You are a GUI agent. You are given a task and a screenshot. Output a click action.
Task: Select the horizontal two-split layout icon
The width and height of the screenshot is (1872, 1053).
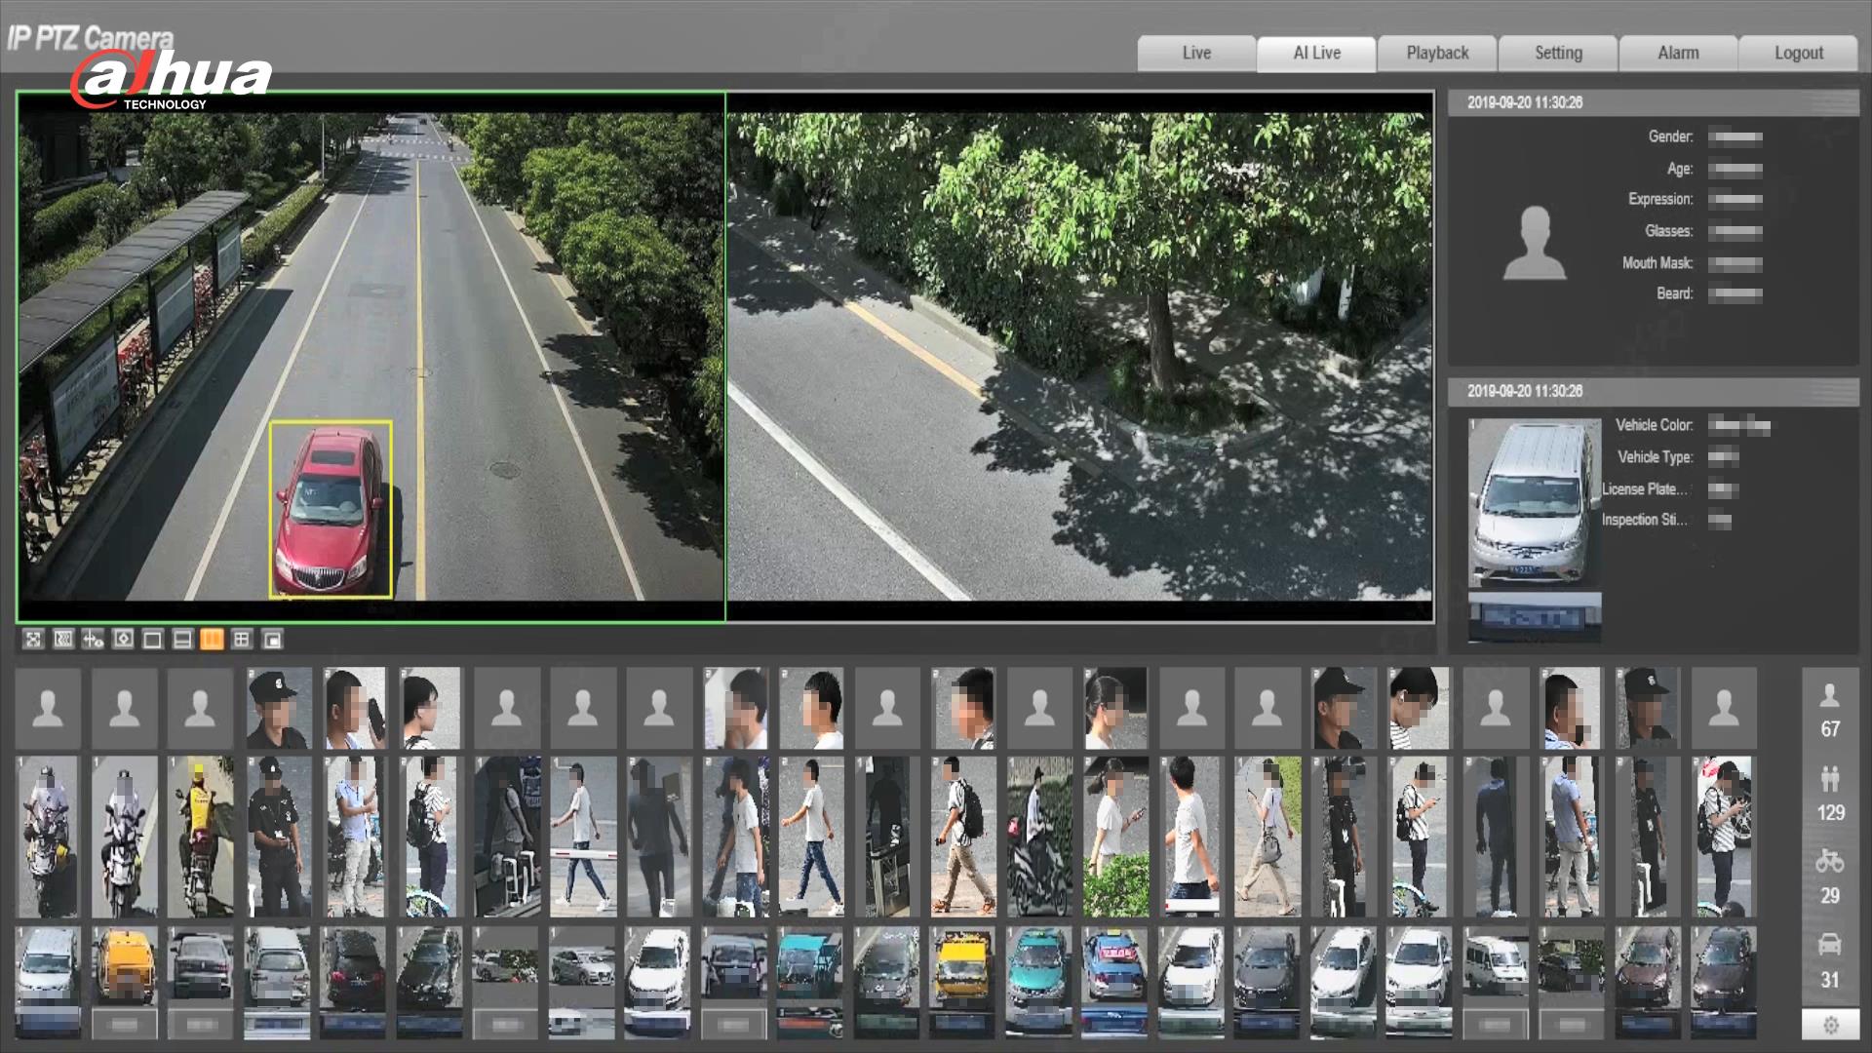point(182,640)
